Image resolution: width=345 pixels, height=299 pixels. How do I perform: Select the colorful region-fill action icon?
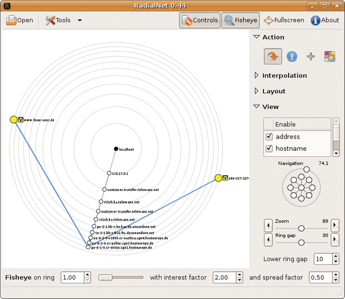329,56
